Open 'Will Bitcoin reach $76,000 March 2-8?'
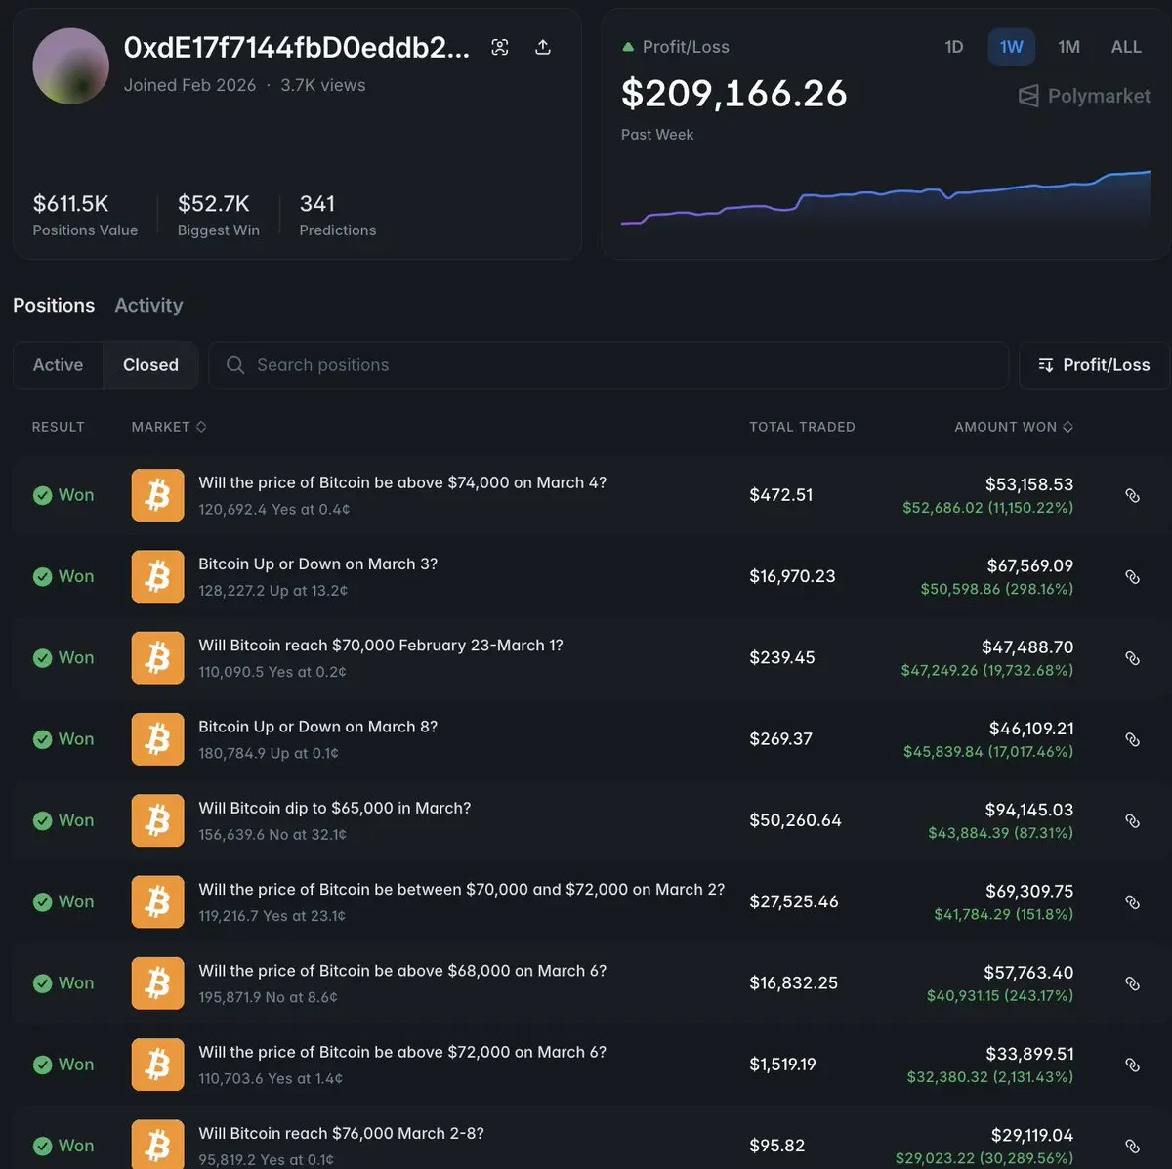This screenshot has height=1169, width=1172. point(342,1133)
